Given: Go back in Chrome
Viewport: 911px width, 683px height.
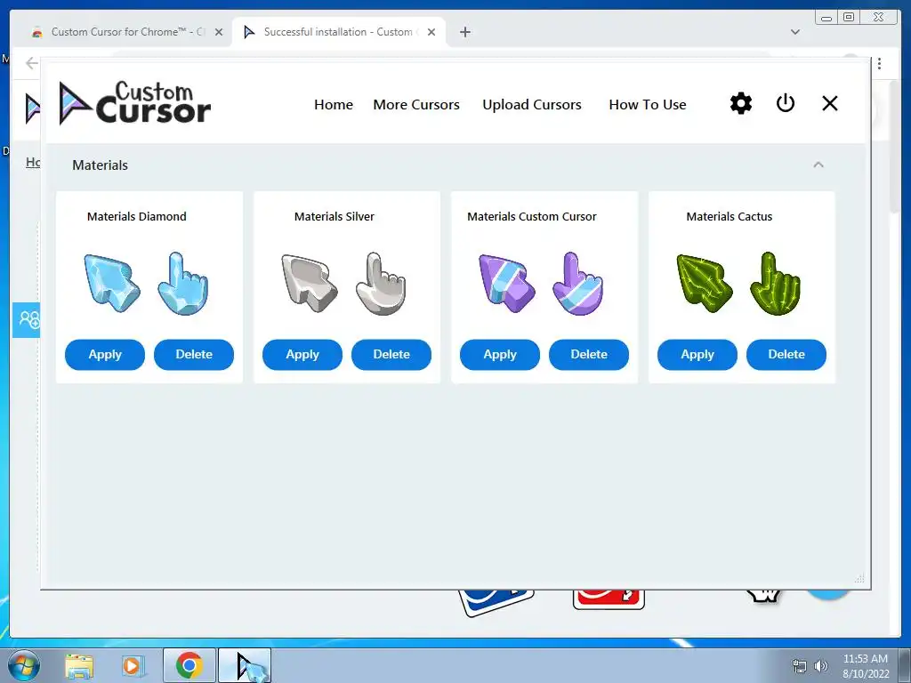Looking at the screenshot, I should click(31, 63).
